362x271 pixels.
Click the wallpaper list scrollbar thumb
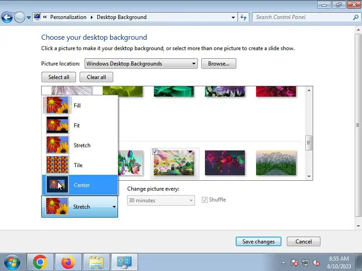[x=309, y=143]
